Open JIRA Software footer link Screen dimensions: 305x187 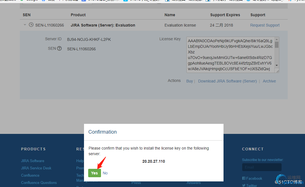(33, 161)
